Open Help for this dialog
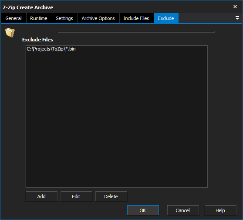Image resolution: width=243 pixels, height=220 pixels. coord(220,210)
